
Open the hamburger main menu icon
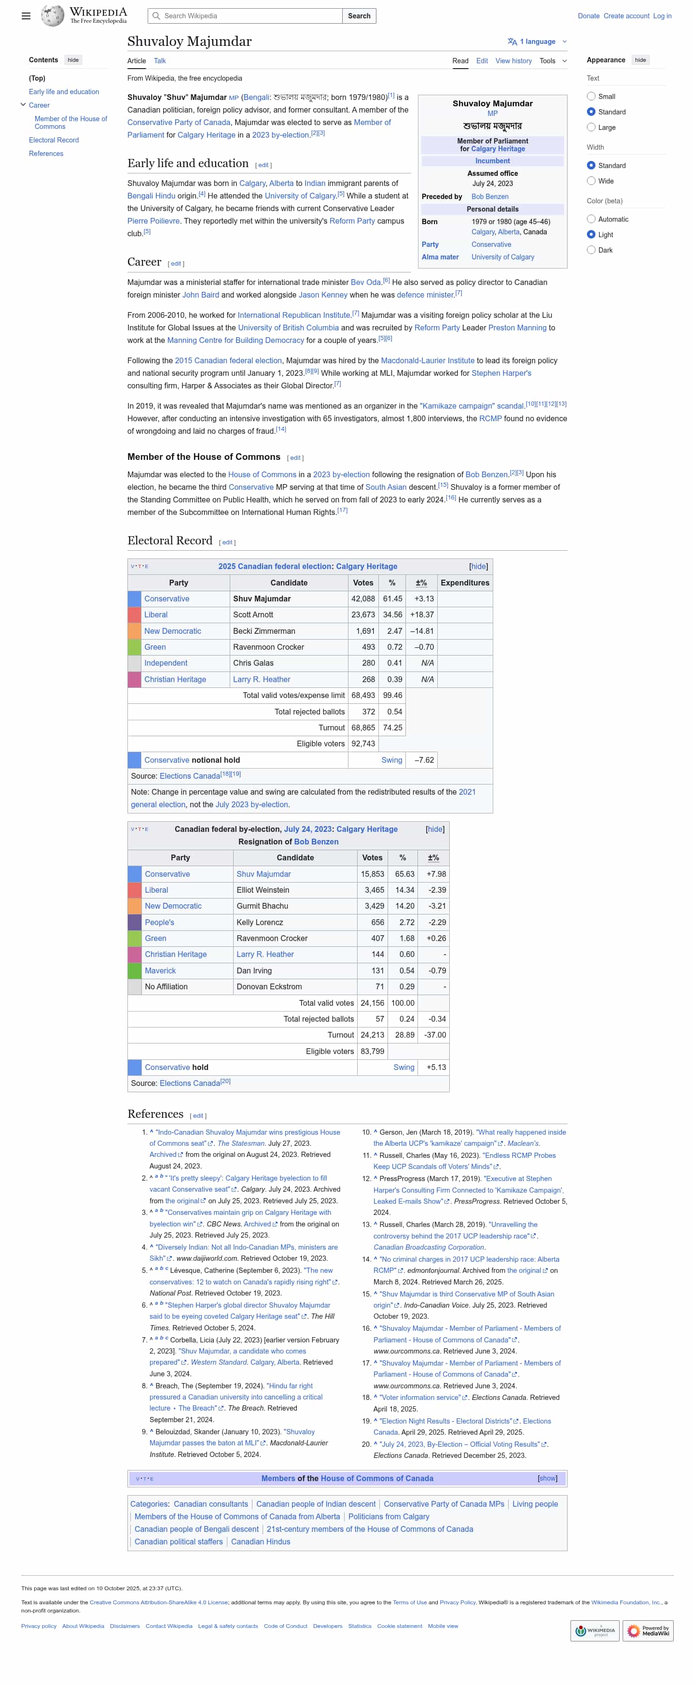tap(26, 15)
